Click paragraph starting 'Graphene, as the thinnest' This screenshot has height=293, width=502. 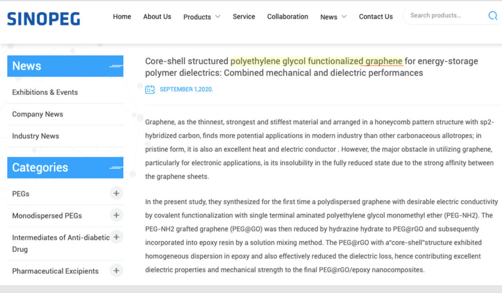pos(320,149)
